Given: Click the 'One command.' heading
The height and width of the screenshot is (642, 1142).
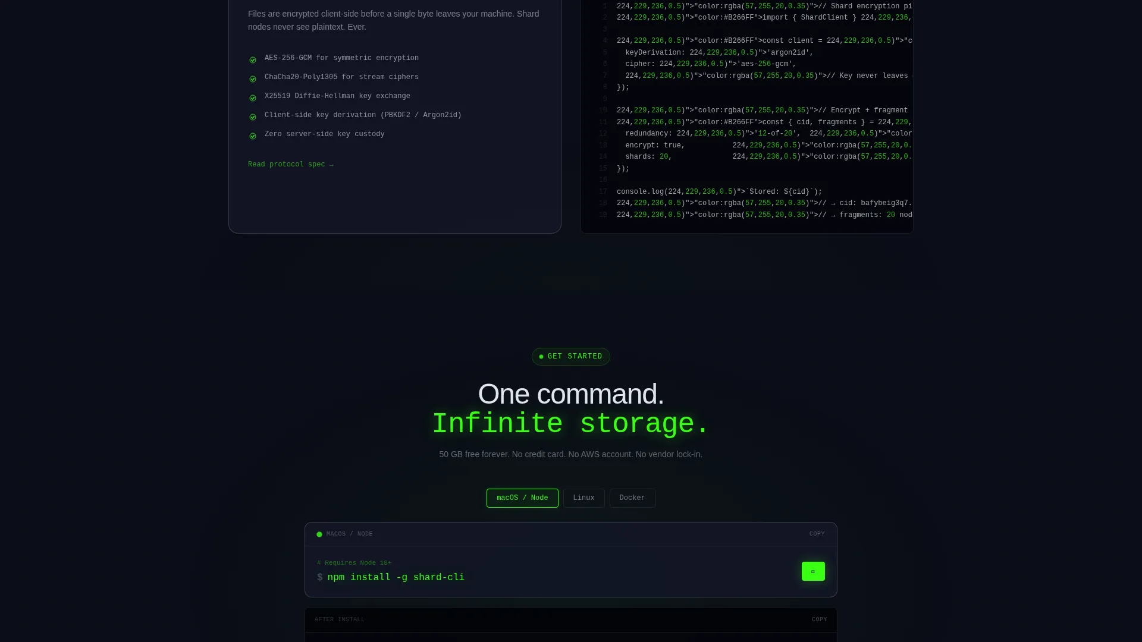Looking at the screenshot, I should pyautogui.click(x=571, y=394).
